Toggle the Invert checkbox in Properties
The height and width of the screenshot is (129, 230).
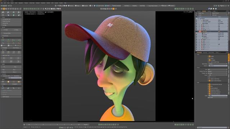tap(210, 58)
